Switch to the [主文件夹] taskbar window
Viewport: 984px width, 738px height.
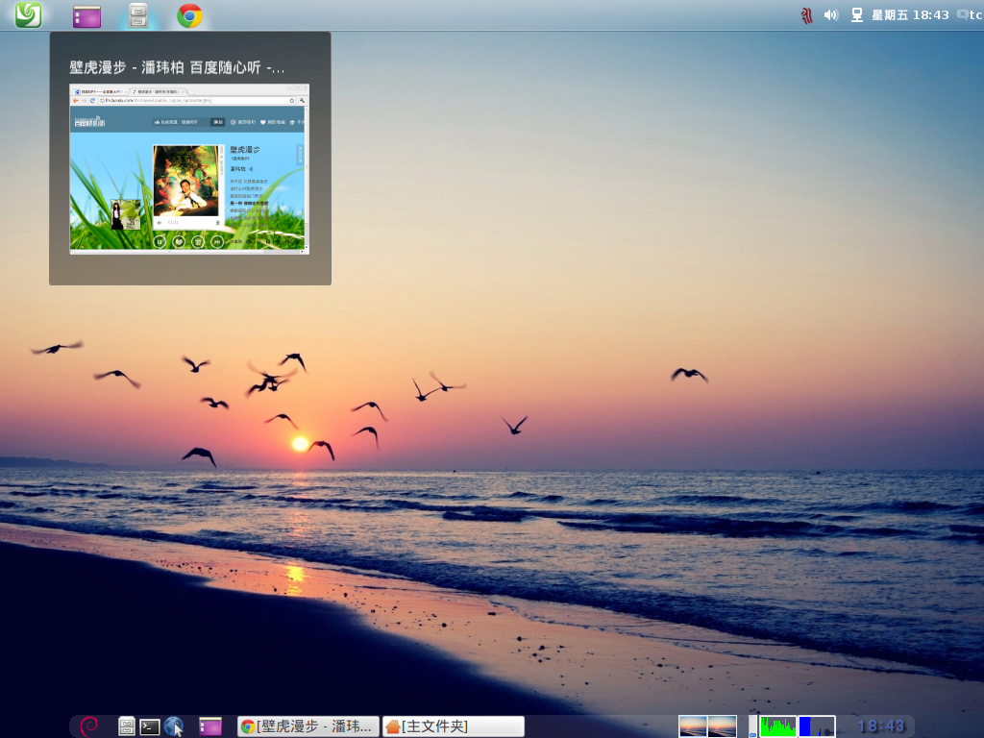click(x=454, y=726)
